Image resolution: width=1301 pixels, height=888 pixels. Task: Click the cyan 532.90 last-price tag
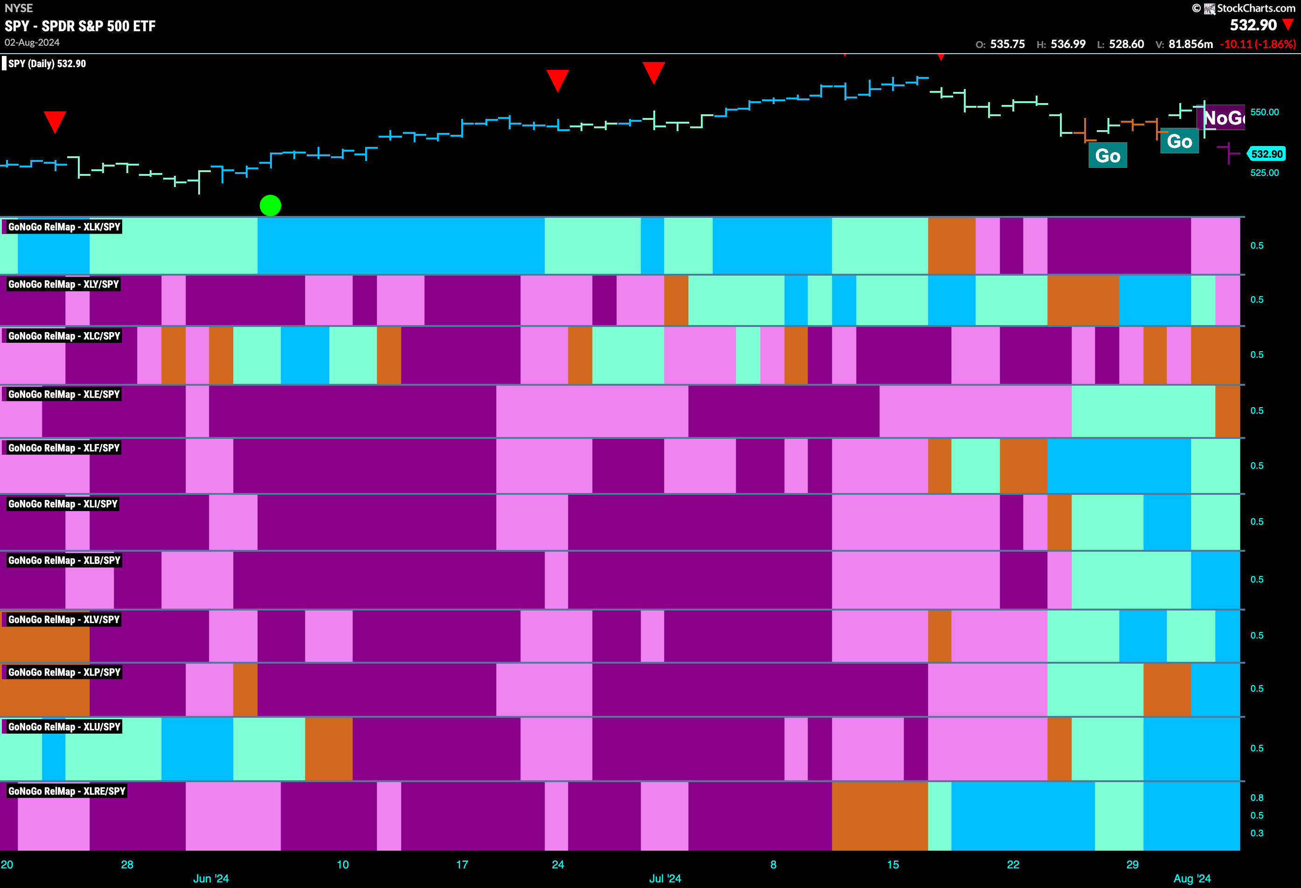tap(1266, 154)
